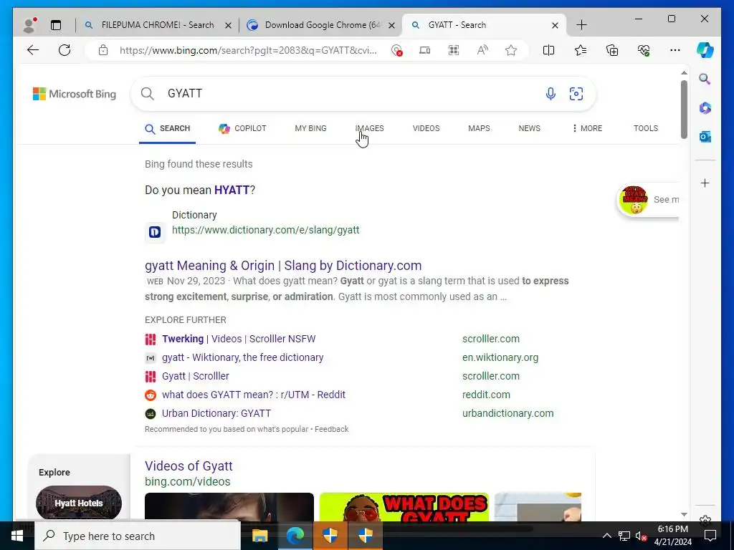
Task: Open sidebar search icon
Action: click(705, 79)
